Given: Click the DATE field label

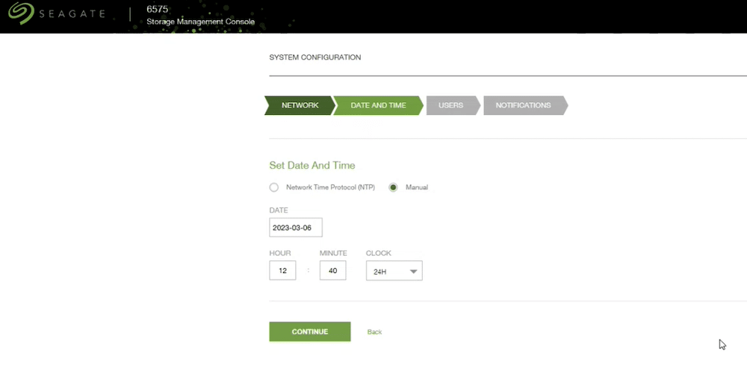Looking at the screenshot, I should click(279, 210).
